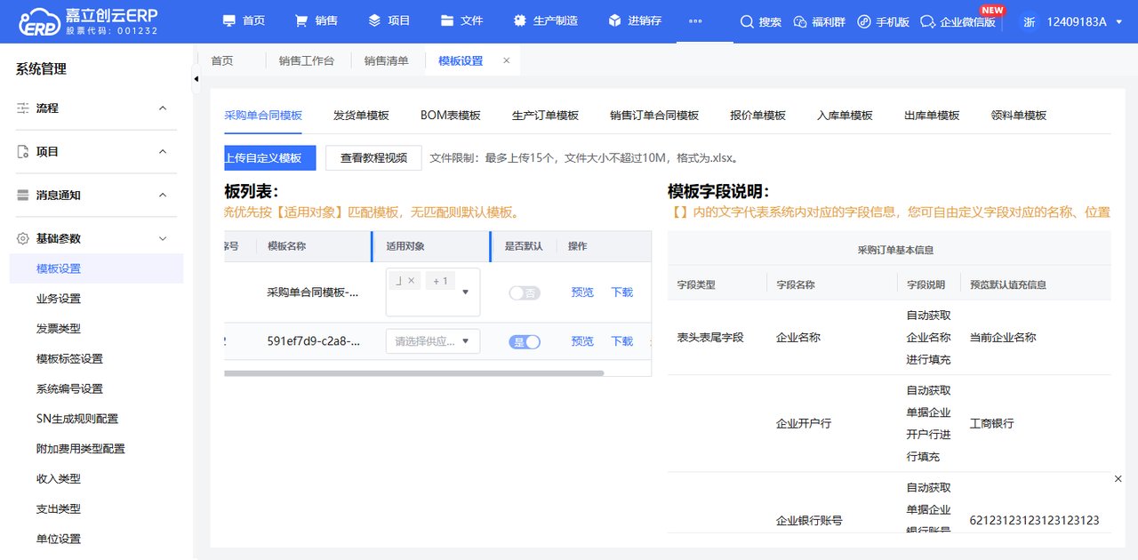This screenshot has height=560, width=1138.
Task: Select the 领料单模板 tab
Action: pyautogui.click(x=1019, y=116)
